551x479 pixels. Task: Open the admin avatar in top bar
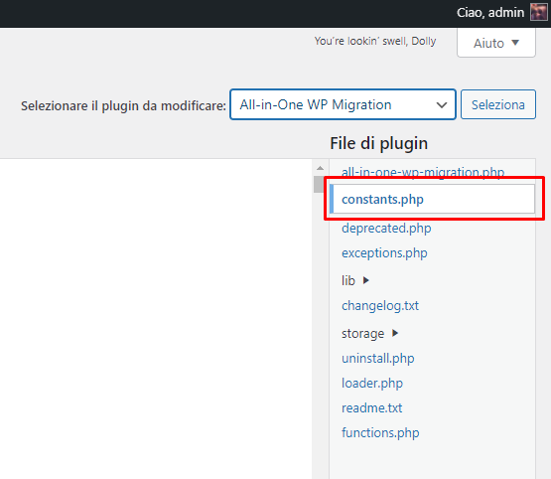tap(539, 12)
